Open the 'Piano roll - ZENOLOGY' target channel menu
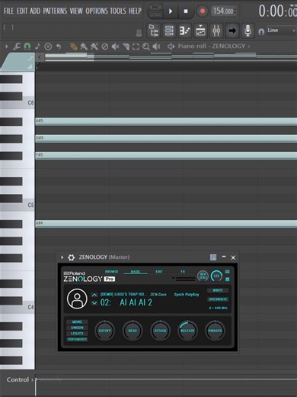Image resolution: width=297 pixels, height=397 pixels. click(214, 46)
